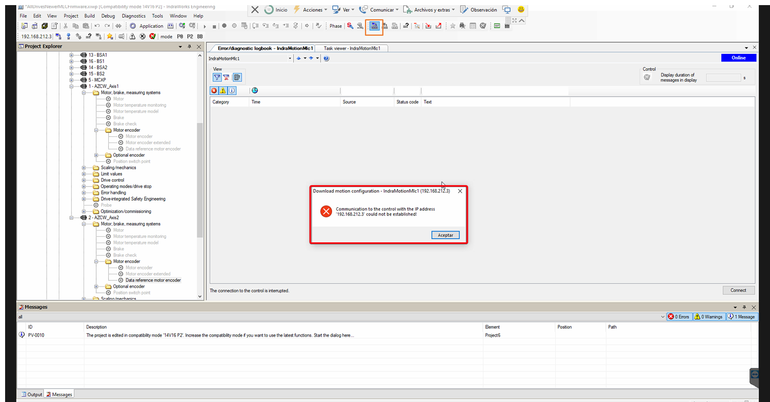Click the red import arrow icon

428,26
